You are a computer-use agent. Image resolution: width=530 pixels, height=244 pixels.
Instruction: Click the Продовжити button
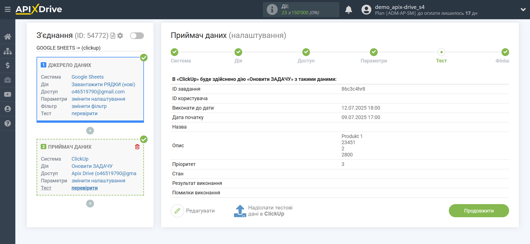pos(479,211)
